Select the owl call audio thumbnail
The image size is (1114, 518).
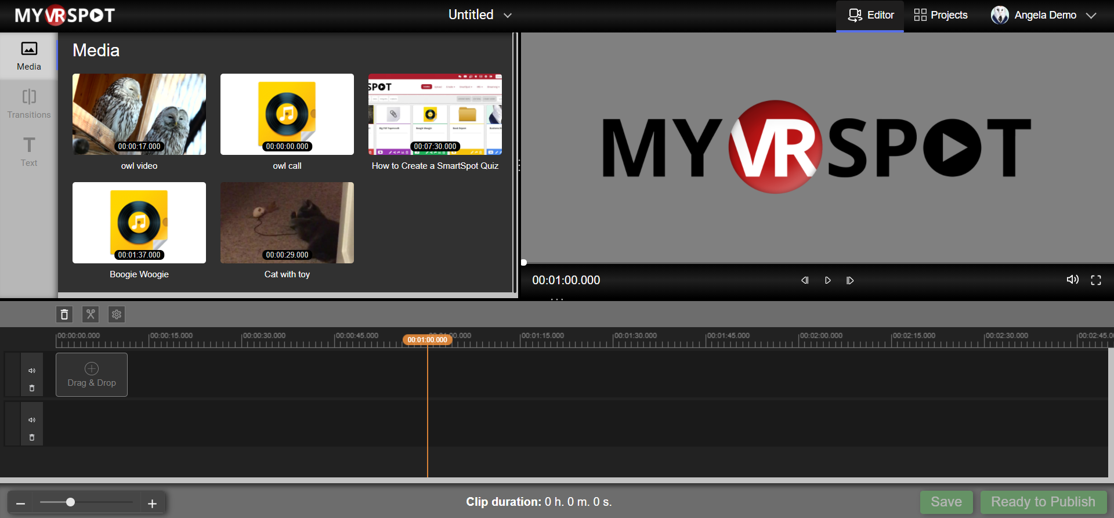tap(287, 114)
